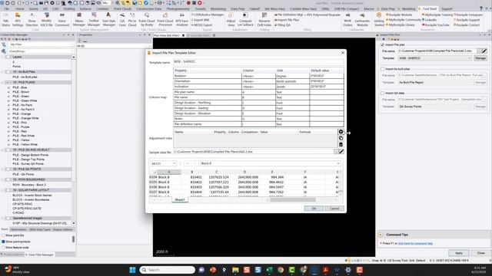Open Modify ASCII file tool
The image size is (492, 276).
(x=46, y=19)
